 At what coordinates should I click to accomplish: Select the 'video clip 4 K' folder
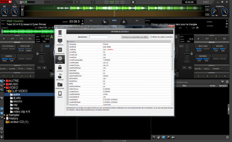tap(21, 112)
